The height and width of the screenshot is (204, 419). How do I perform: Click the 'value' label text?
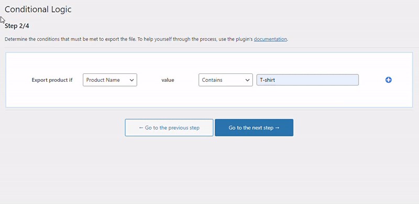[168, 80]
